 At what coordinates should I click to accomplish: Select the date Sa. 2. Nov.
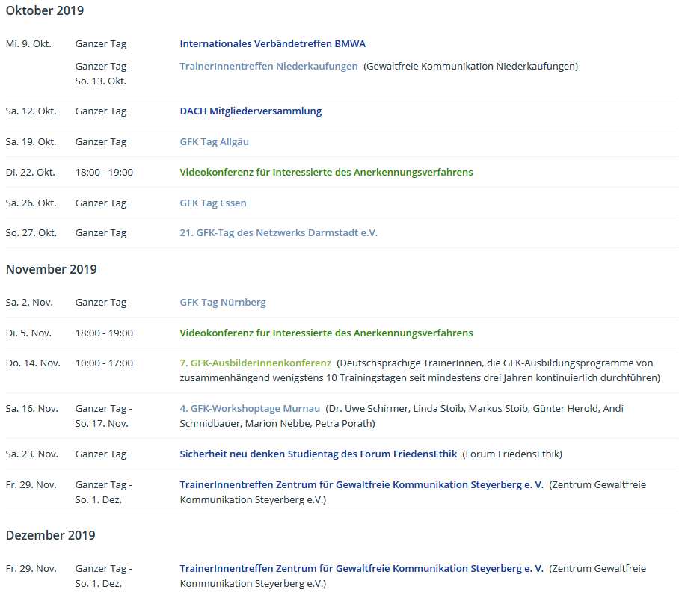click(x=29, y=303)
